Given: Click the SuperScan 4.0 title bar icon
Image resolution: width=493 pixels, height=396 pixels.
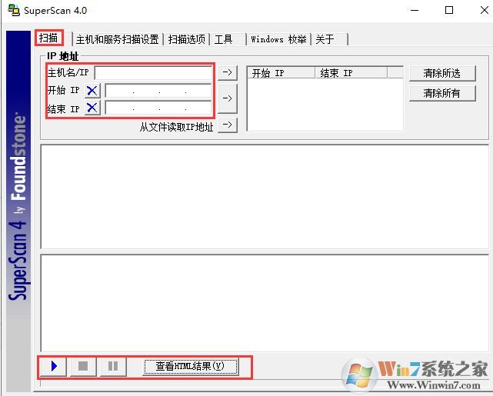Looking at the screenshot, I should coord(14,10).
